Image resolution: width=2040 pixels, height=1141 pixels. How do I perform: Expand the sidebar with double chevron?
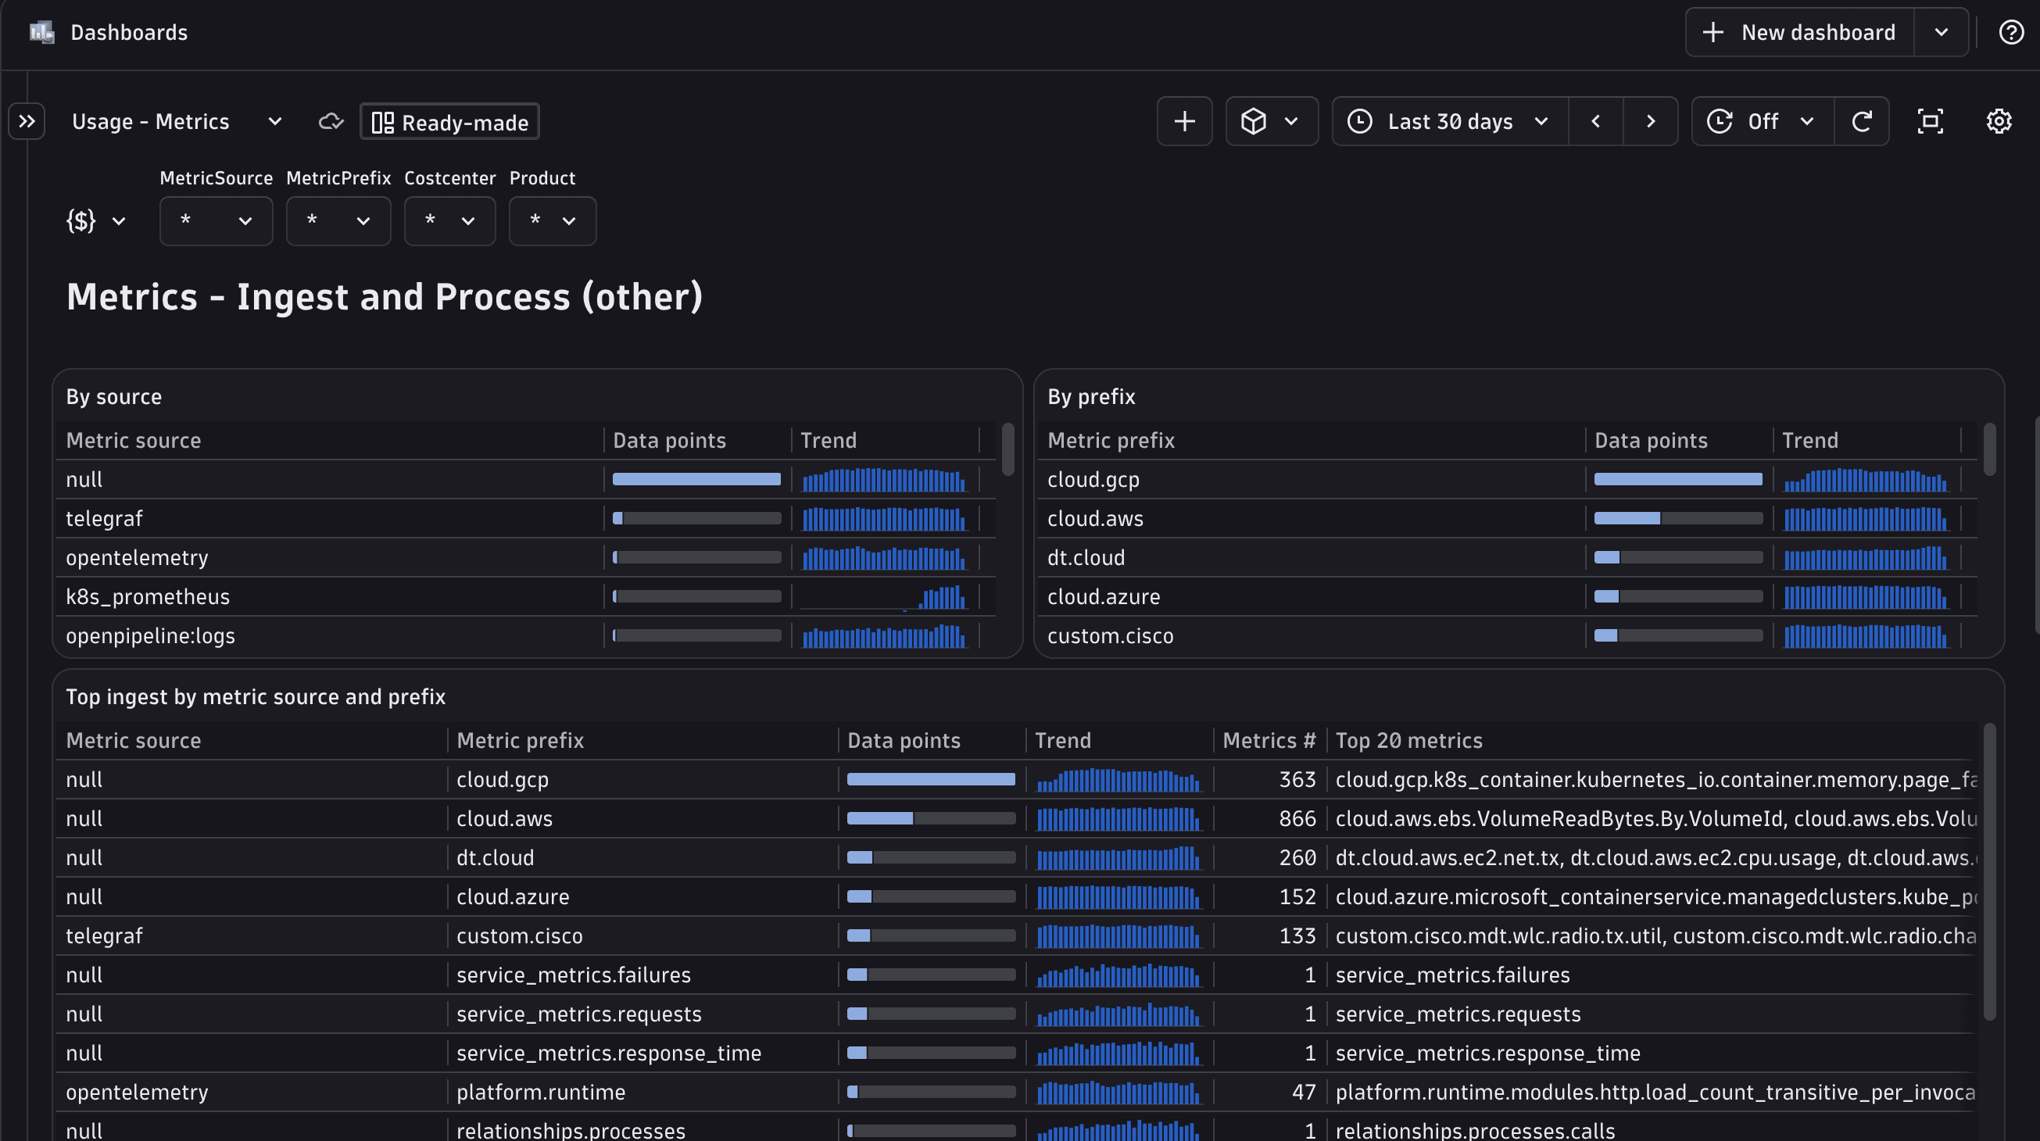[27, 121]
